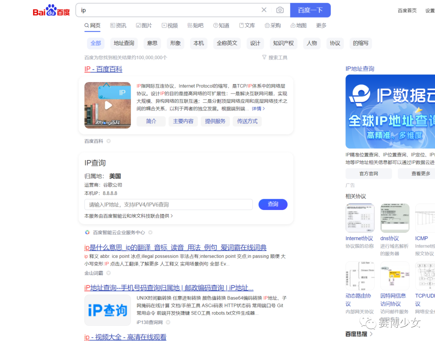Click icon beside 百度智能云企业服务中心

[x=150, y=233]
